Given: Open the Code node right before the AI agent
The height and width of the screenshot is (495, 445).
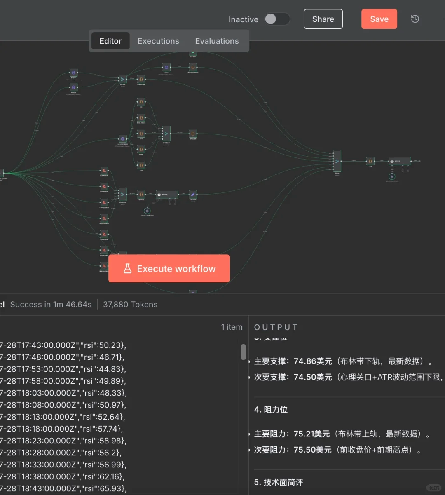Looking at the screenshot, I should 370,161.
